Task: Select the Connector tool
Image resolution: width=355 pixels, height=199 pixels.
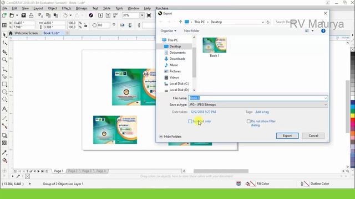Action: click(4, 126)
